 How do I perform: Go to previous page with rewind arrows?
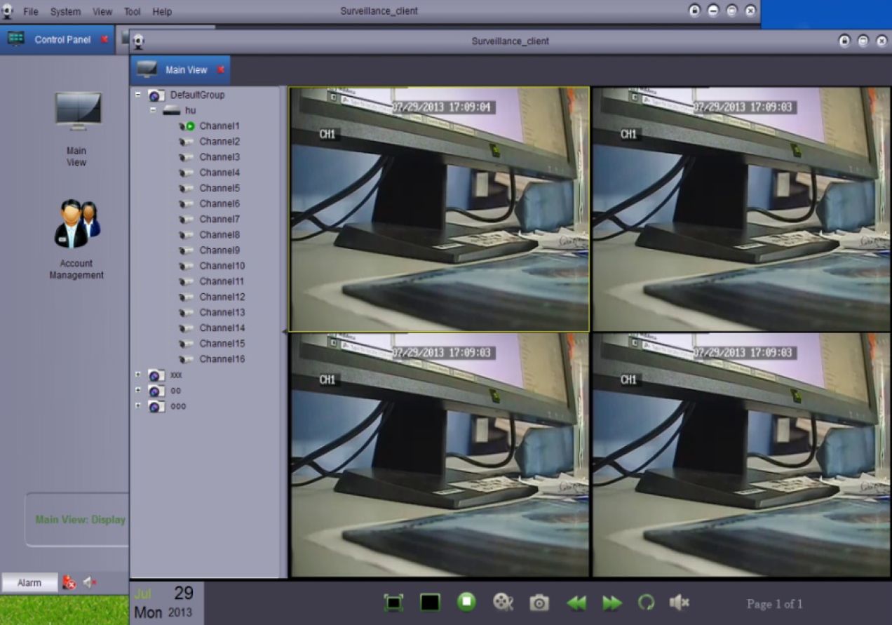tap(576, 603)
